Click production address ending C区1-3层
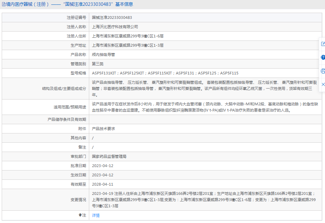325x223 pixels. coord(128,45)
